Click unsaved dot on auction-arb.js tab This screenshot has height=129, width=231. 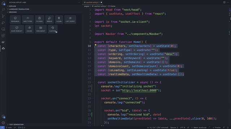coord(101,3)
